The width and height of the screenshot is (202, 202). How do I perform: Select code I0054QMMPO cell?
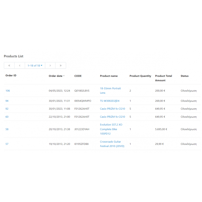83,101
